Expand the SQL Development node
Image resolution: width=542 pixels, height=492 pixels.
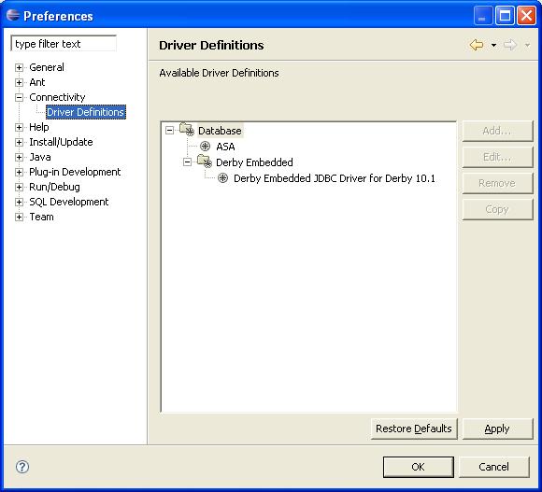(x=19, y=202)
